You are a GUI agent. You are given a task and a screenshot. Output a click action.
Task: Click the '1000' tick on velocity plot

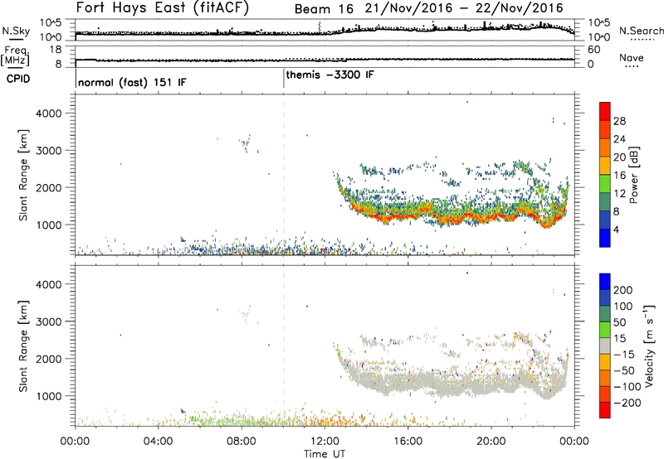pos(49,397)
